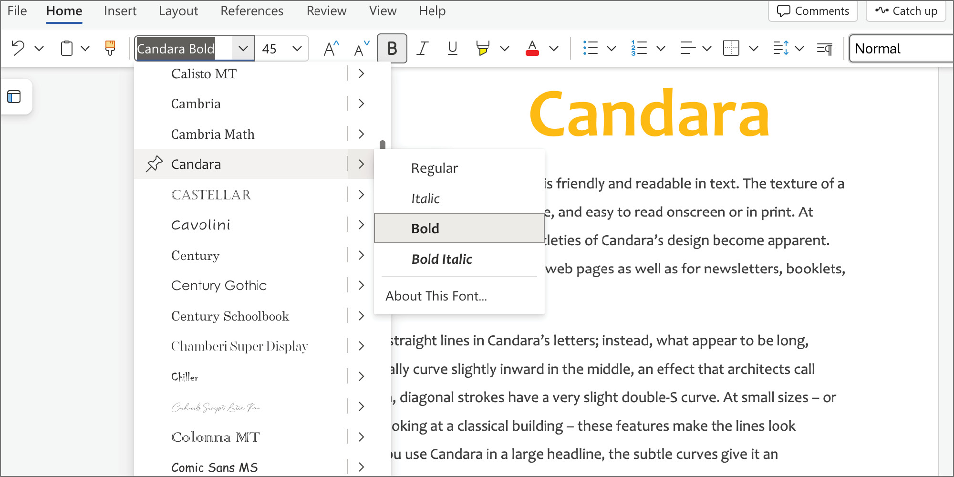Expand the Cambria font submenu

(x=362, y=104)
